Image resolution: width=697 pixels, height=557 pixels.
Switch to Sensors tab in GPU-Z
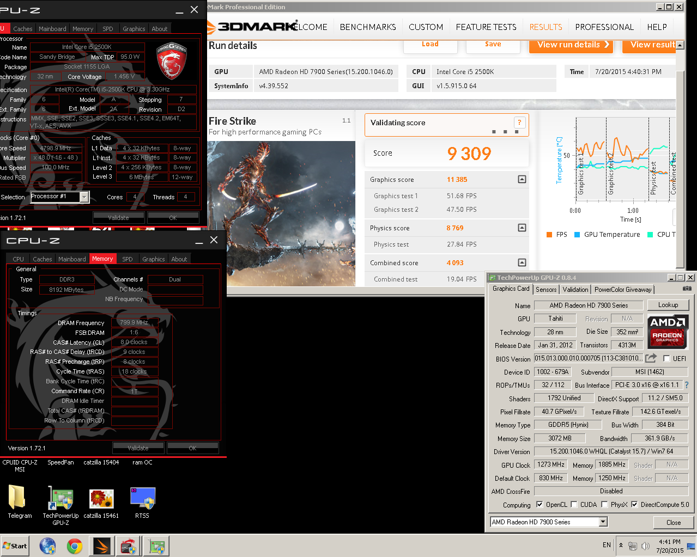(x=546, y=290)
